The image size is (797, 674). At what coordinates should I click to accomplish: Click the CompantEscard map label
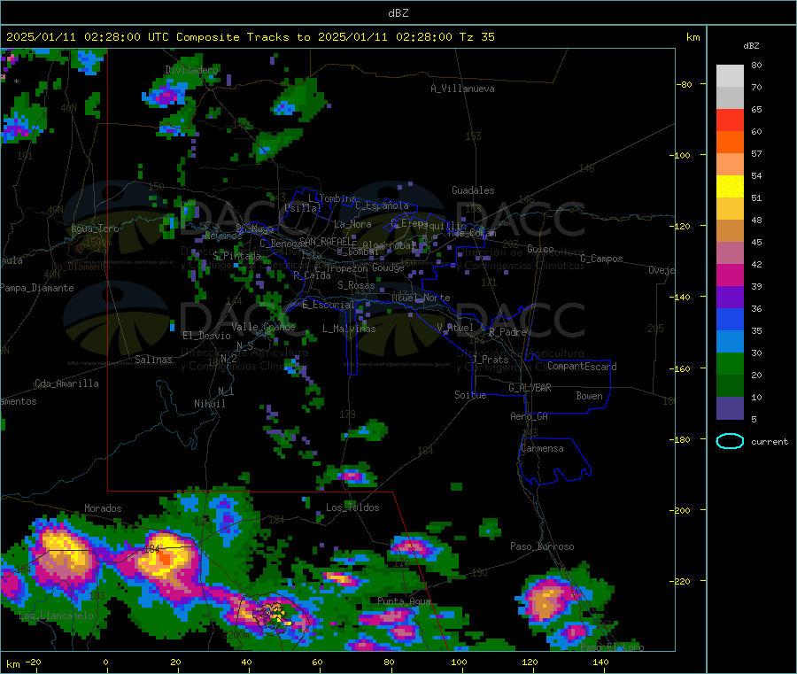pyautogui.click(x=582, y=366)
